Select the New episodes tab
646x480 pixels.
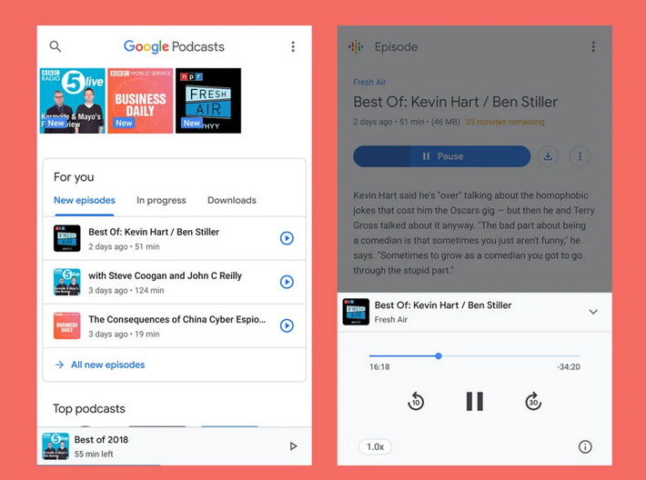pyautogui.click(x=85, y=201)
